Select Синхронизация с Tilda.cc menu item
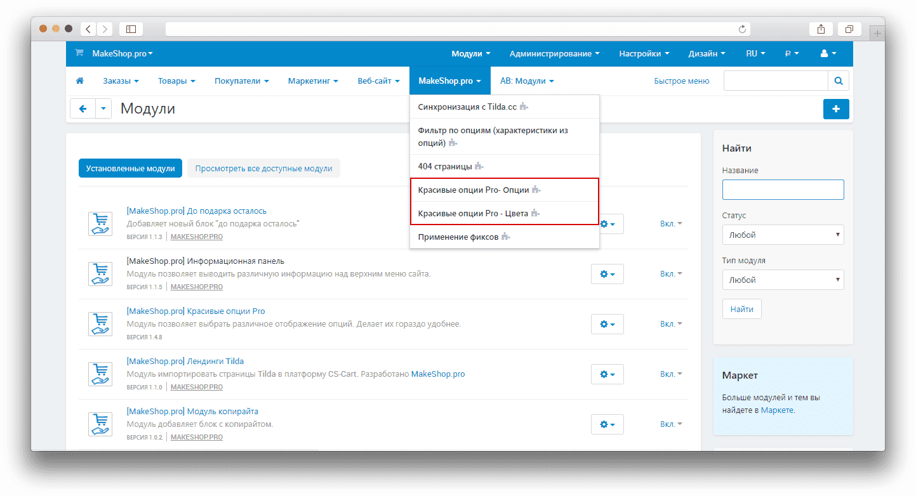Viewport: 916px width, 496px height. (505, 107)
